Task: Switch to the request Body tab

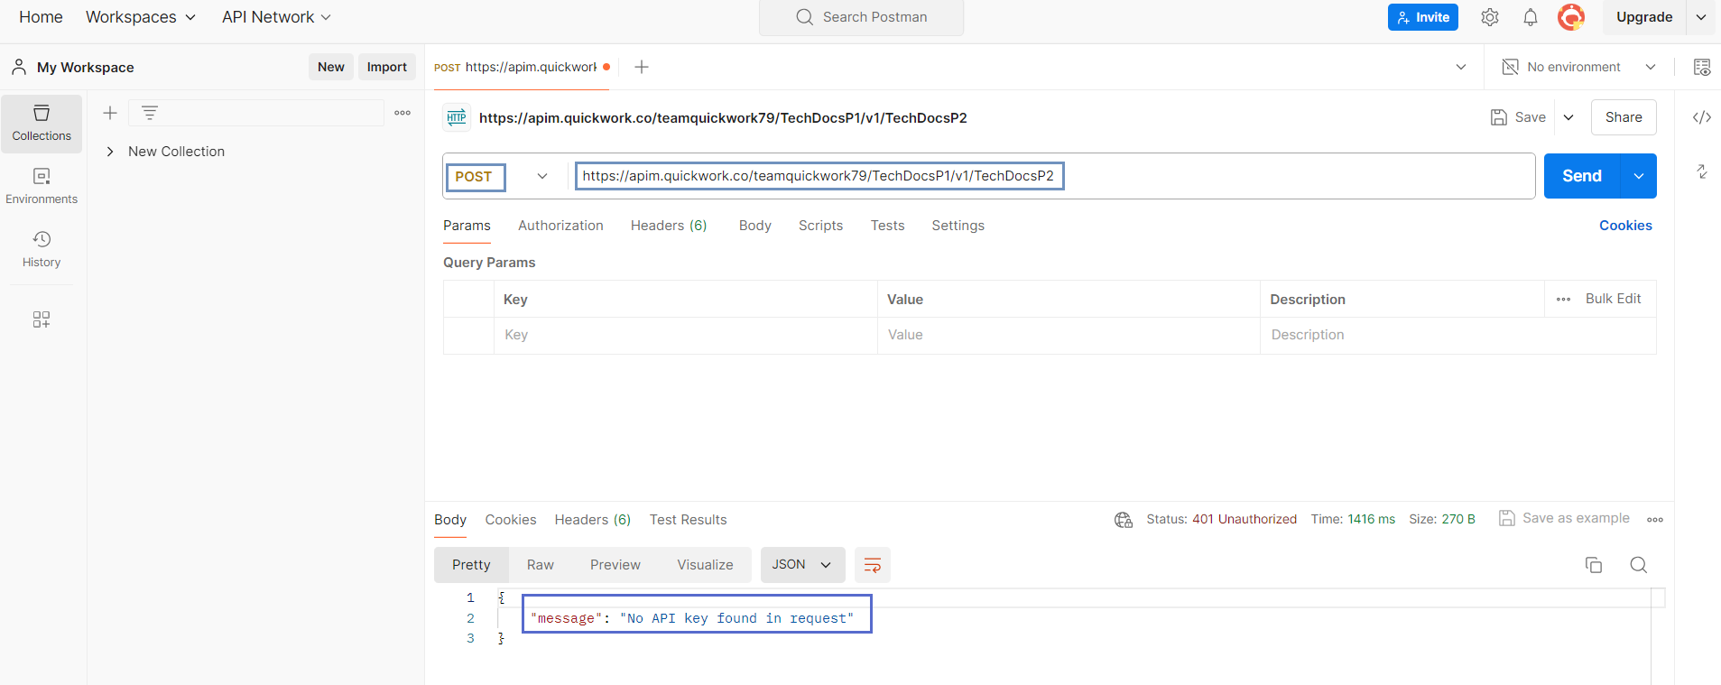Action: (755, 226)
